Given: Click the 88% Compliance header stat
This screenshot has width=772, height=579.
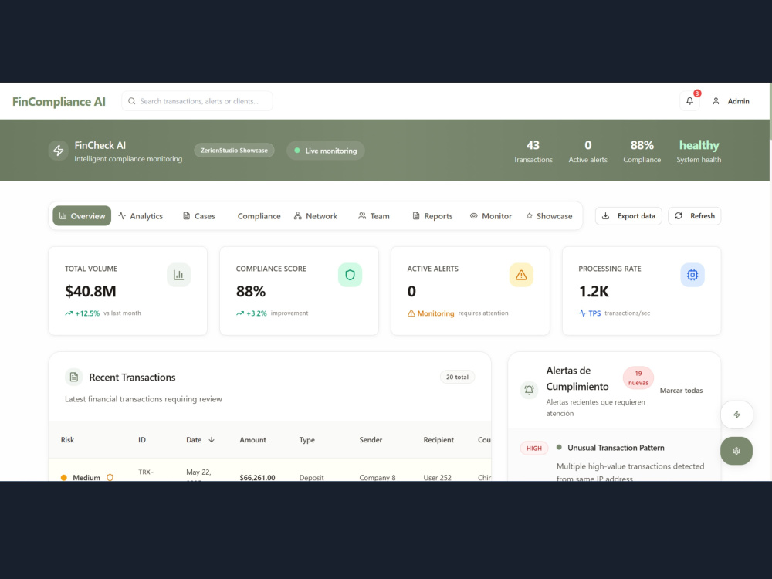Looking at the screenshot, I should tap(642, 151).
